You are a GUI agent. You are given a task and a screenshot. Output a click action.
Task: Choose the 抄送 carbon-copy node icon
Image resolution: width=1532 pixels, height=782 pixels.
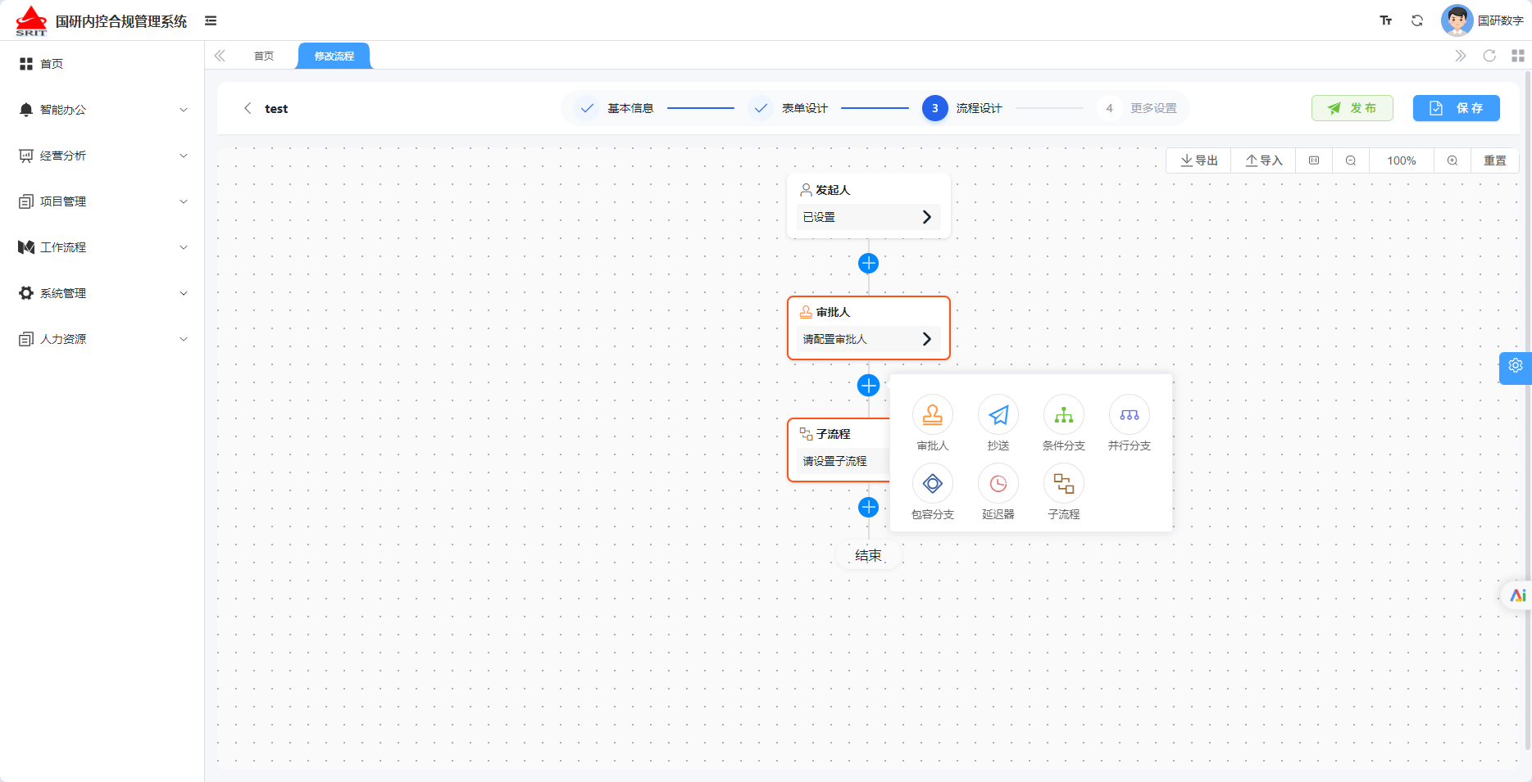[998, 415]
